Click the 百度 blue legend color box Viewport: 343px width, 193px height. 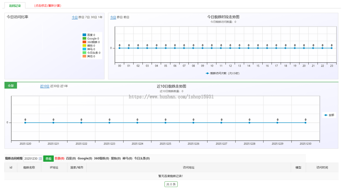coord(84,35)
